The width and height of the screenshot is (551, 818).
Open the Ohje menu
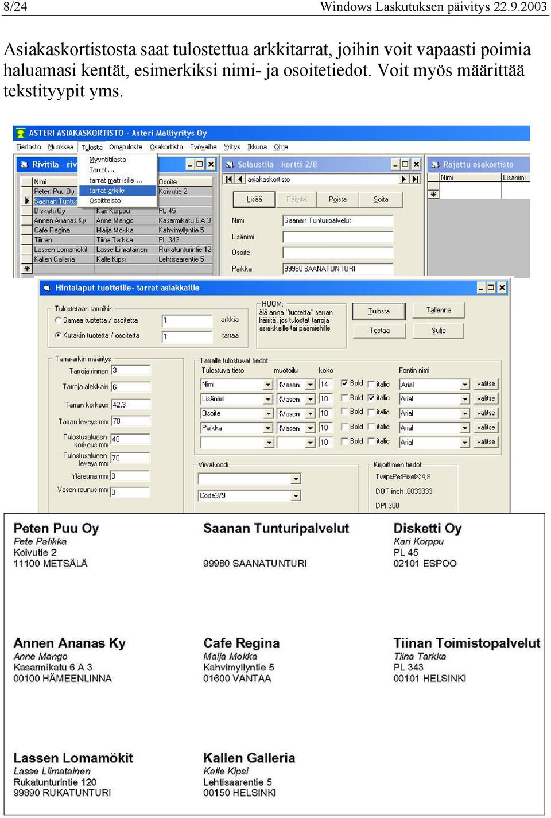tap(281, 147)
